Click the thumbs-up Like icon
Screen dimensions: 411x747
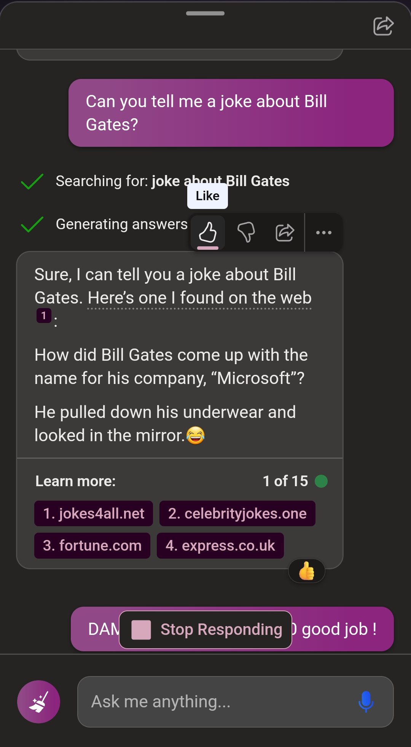(x=208, y=232)
